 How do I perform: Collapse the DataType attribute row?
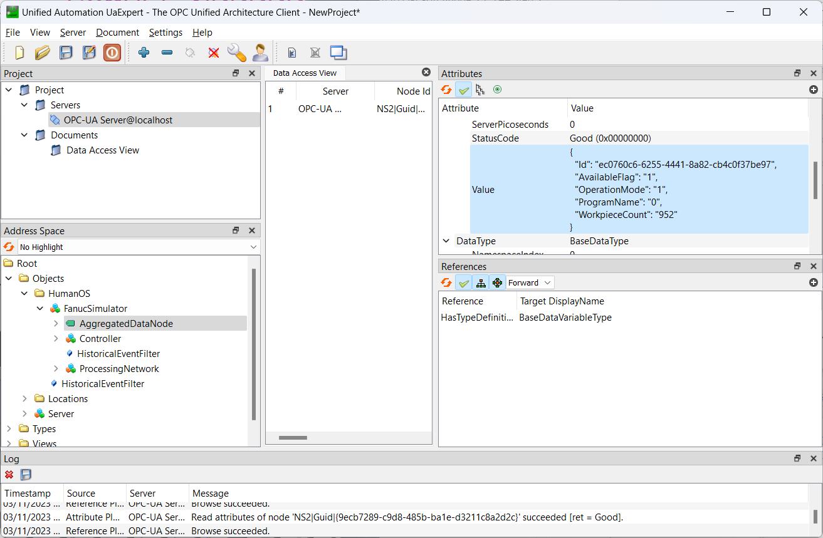click(x=446, y=241)
